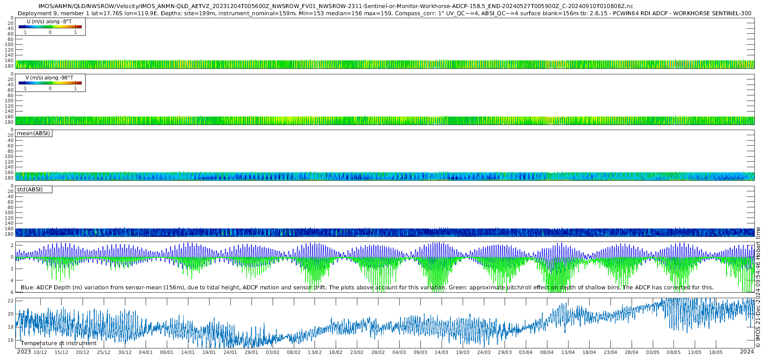Screen dimensions: 762x359
Task: Click the 23/04 date tick label
Action: tap(610, 352)
